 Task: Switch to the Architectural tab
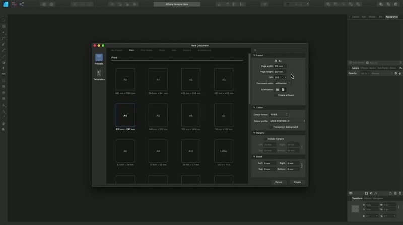click(205, 50)
